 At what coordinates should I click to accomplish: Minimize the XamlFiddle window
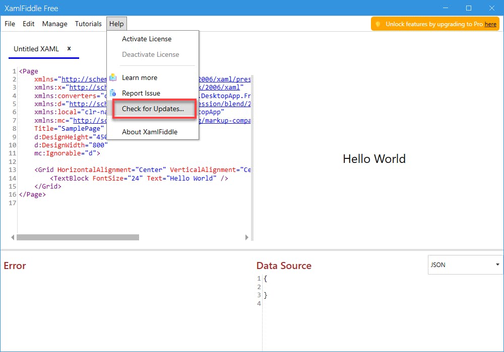pyautogui.click(x=446, y=8)
